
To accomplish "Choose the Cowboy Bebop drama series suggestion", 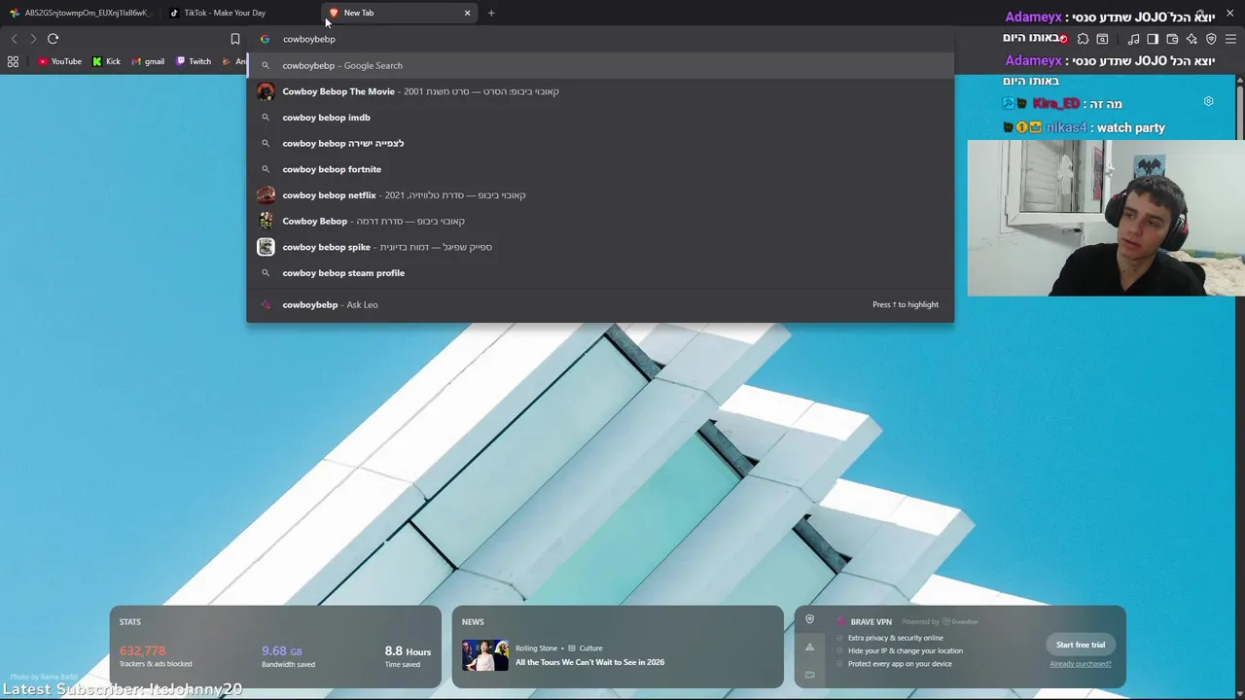I will [x=600, y=221].
